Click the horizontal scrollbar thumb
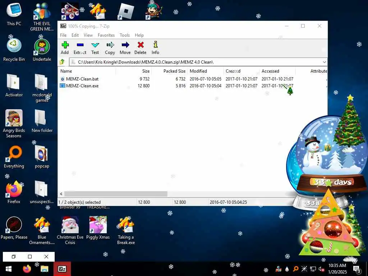The width and height of the screenshot is (368, 276). coord(116,194)
